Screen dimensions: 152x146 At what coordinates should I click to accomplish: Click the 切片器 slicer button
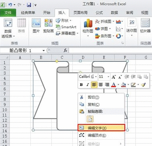pyautogui.click(x=145, y=26)
